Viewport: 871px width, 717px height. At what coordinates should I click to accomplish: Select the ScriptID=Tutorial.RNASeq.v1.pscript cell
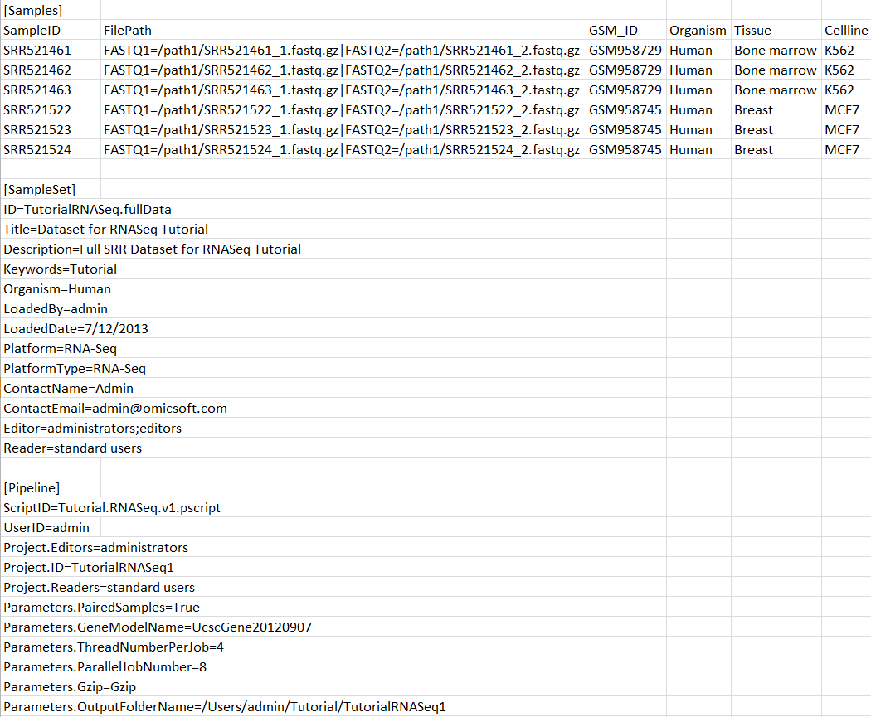coord(112,508)
